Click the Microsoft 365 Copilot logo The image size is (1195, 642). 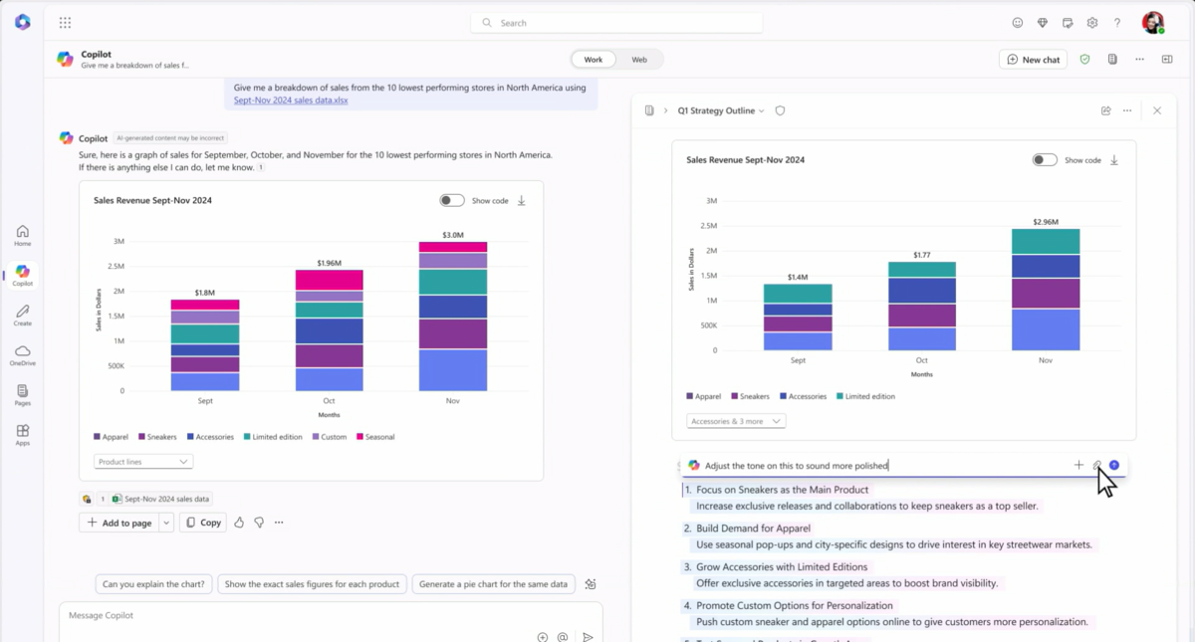[x=22, y=22]
